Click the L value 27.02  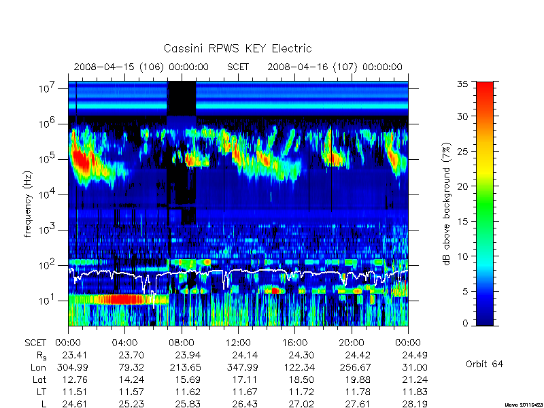tap(301, 404)
